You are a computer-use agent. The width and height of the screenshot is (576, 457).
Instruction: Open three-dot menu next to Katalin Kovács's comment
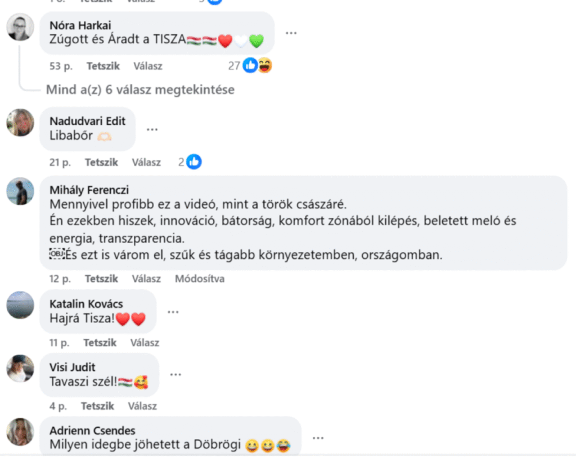173,311
